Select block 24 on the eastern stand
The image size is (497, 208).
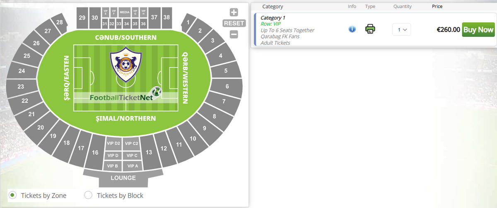[x=22, y=71]
